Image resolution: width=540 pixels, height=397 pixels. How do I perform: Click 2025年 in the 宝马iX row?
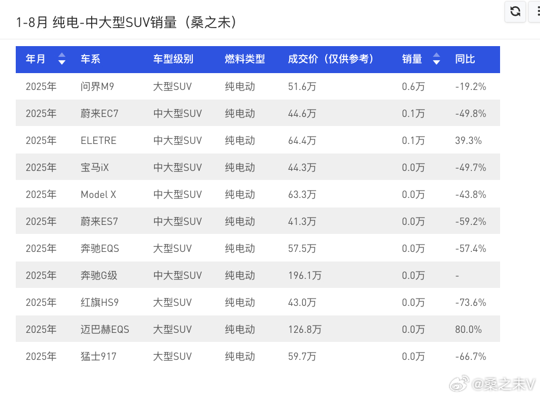41,168
